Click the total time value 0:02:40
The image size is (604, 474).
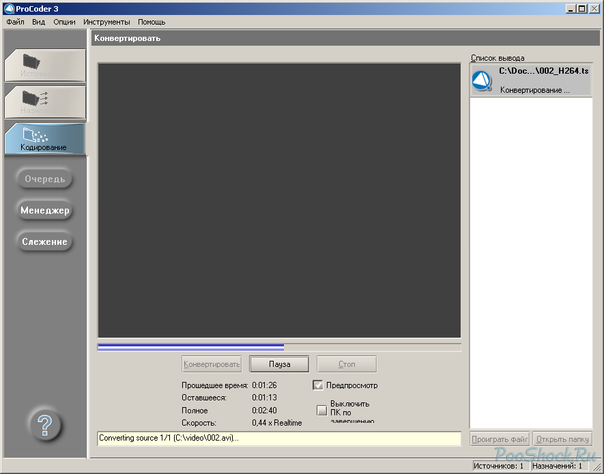[264, 411]
